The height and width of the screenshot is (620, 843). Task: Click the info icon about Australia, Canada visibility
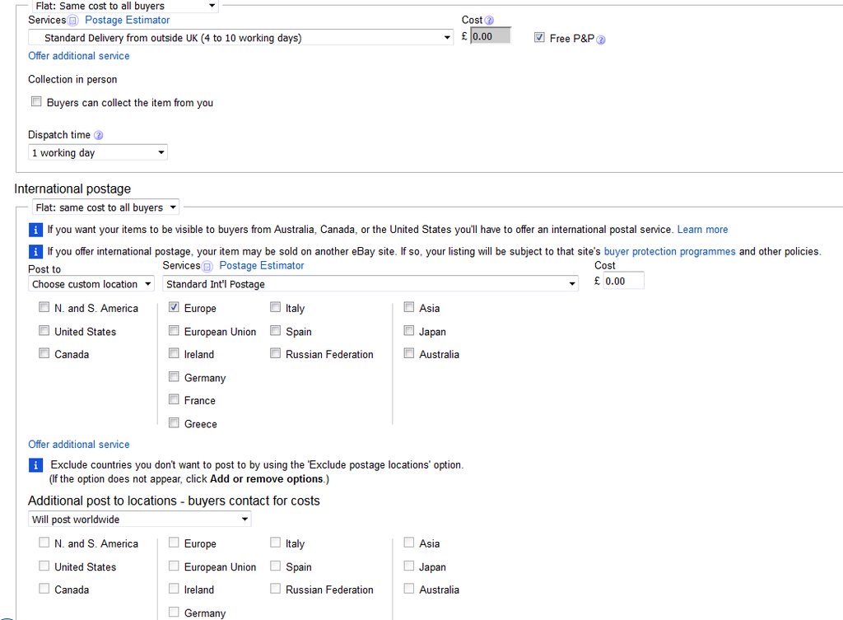pos(35,231)
